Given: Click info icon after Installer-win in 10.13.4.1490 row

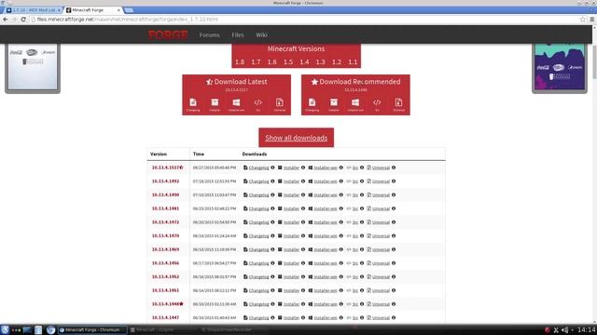Looking at the screenshot, I should coord(341,194).
